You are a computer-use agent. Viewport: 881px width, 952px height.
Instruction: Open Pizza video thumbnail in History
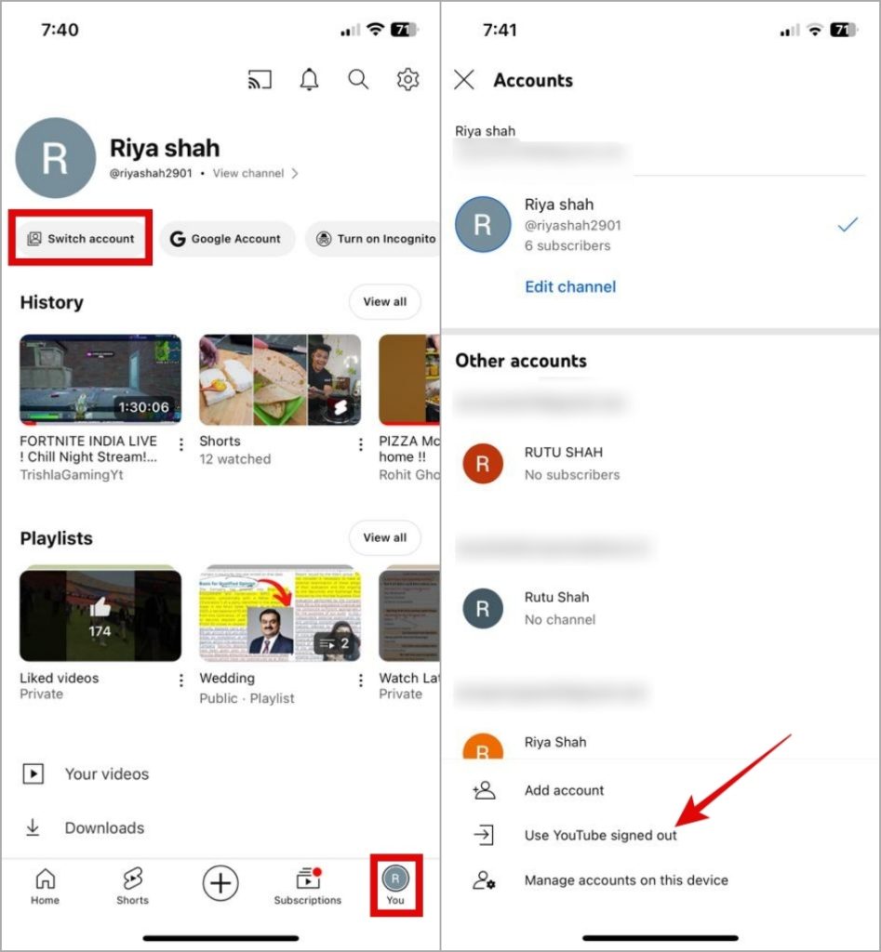(409, 379)
